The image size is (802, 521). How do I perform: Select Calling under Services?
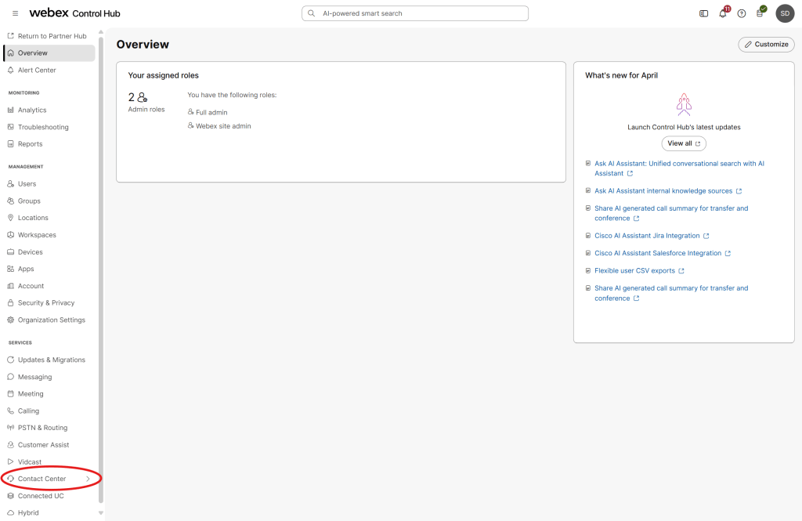pos(28,411)
